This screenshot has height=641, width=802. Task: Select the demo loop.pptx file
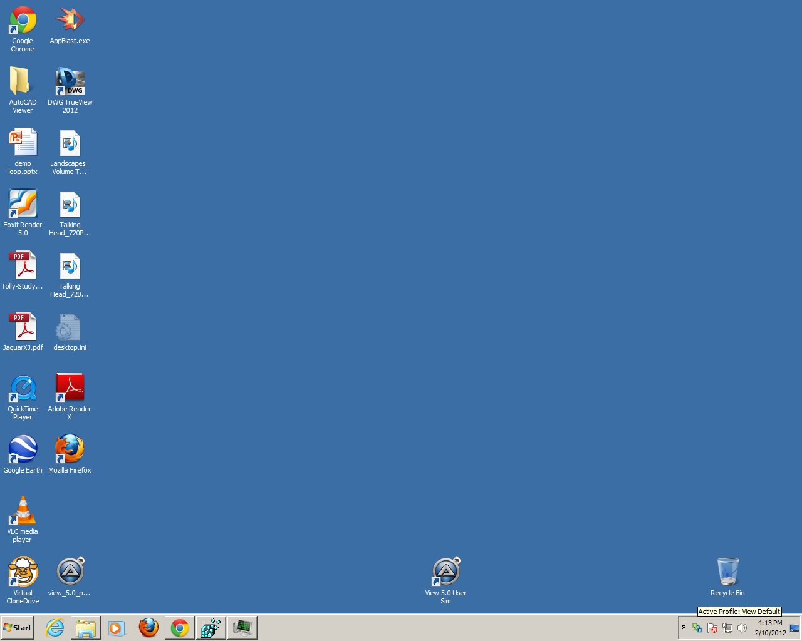click(23, 143)
